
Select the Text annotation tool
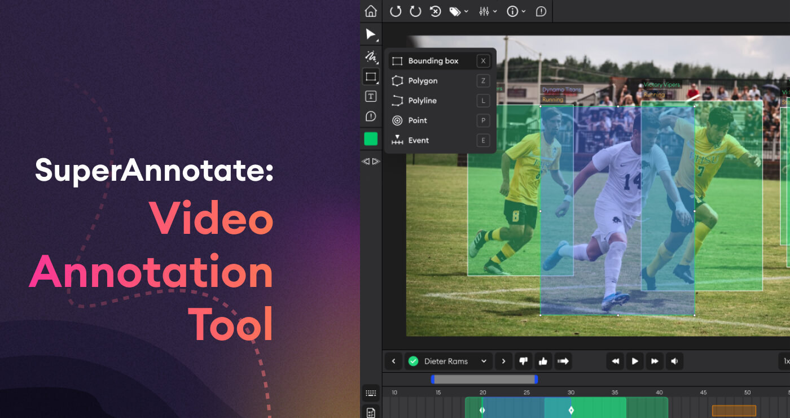[x=370, y=96]
